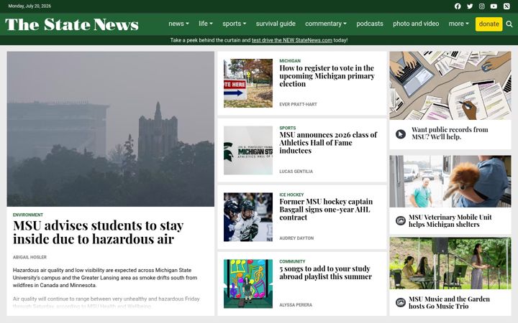Expand the more dropdown menu
The width and height of the screenshot is (518, 323).
tap(458, 24)
